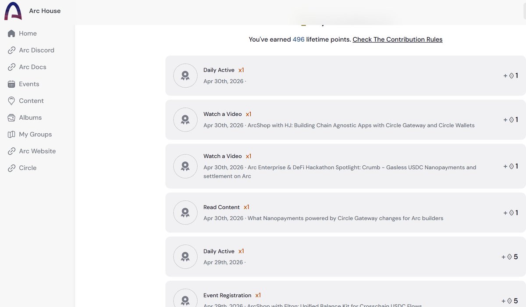
Task: Click badge icon on Apr 29th Daily Active
Action: (185, 257)
